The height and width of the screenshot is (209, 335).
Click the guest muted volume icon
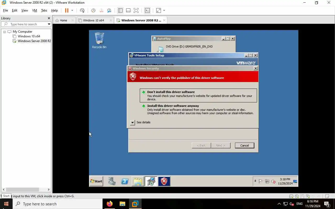[x=273, y=181]
